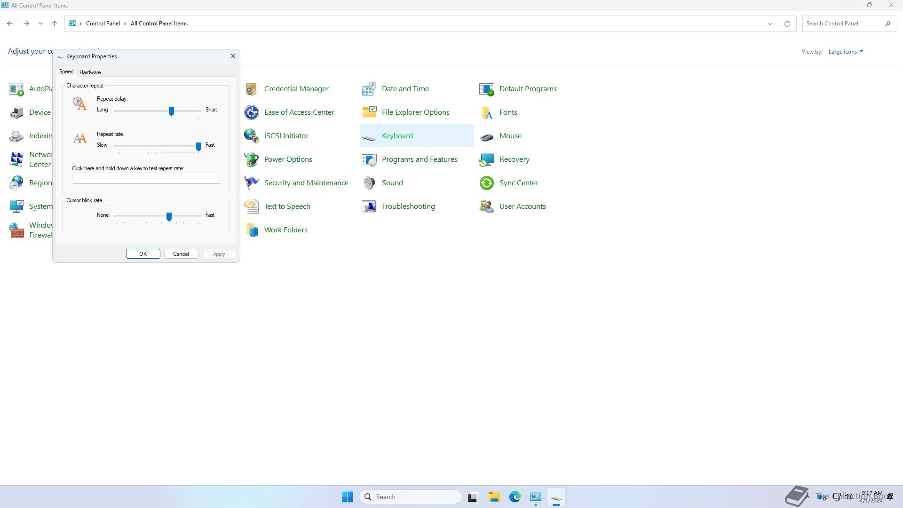Expand the View by Large icons dropdown
The height and width of the screenshot is (508, 903).
pyautogui.click(x=846, y=52)
